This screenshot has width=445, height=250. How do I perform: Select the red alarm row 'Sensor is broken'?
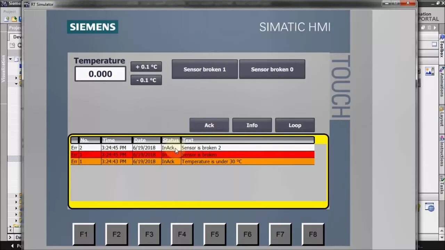(x=192, y=155)
